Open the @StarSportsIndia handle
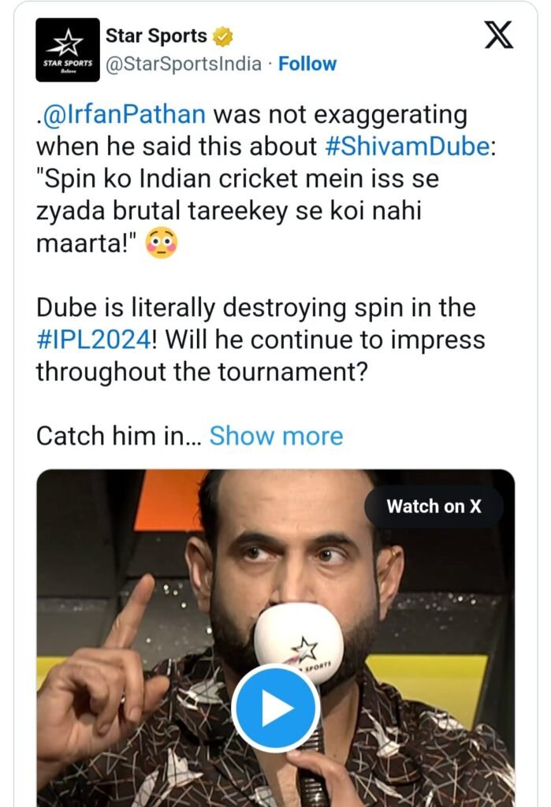This screenshot has height=807, width=551. click(184, 64)
